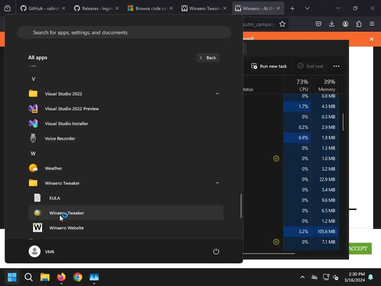This screenshot has width=381, height=286.
Task: Open Task Manager more options menu
Action: coord(336,66)
